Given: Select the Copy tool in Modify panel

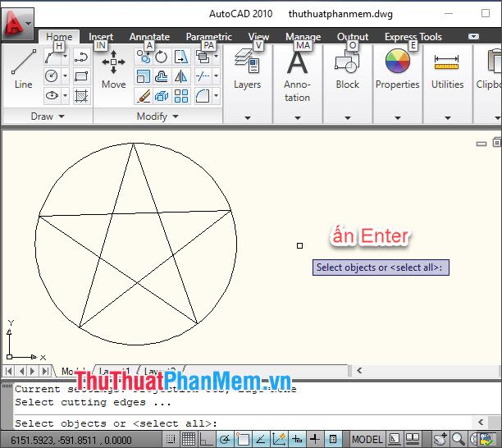Looking at the screenshot, I should (143, 57).
